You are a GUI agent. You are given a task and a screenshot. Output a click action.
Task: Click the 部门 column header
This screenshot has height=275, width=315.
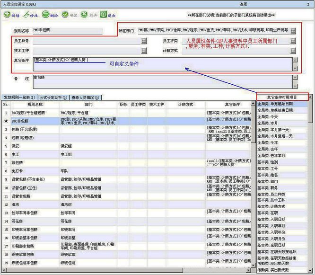coord(88,105)
